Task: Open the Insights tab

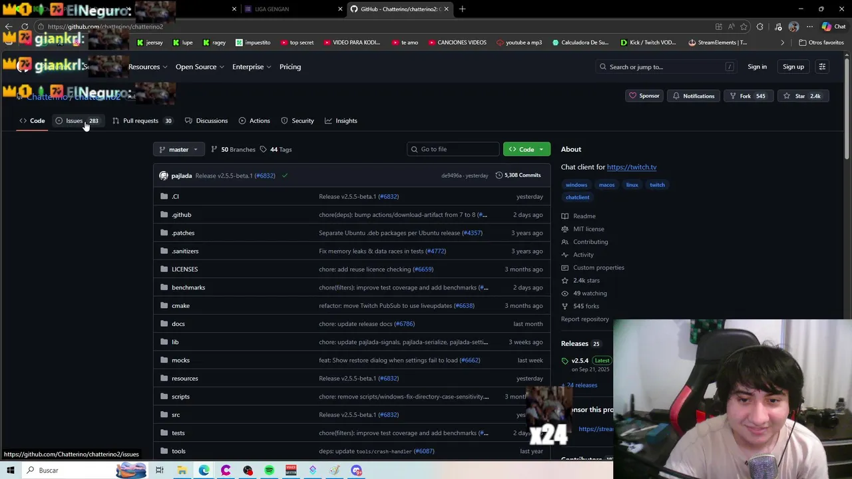Action: point(341,120)
